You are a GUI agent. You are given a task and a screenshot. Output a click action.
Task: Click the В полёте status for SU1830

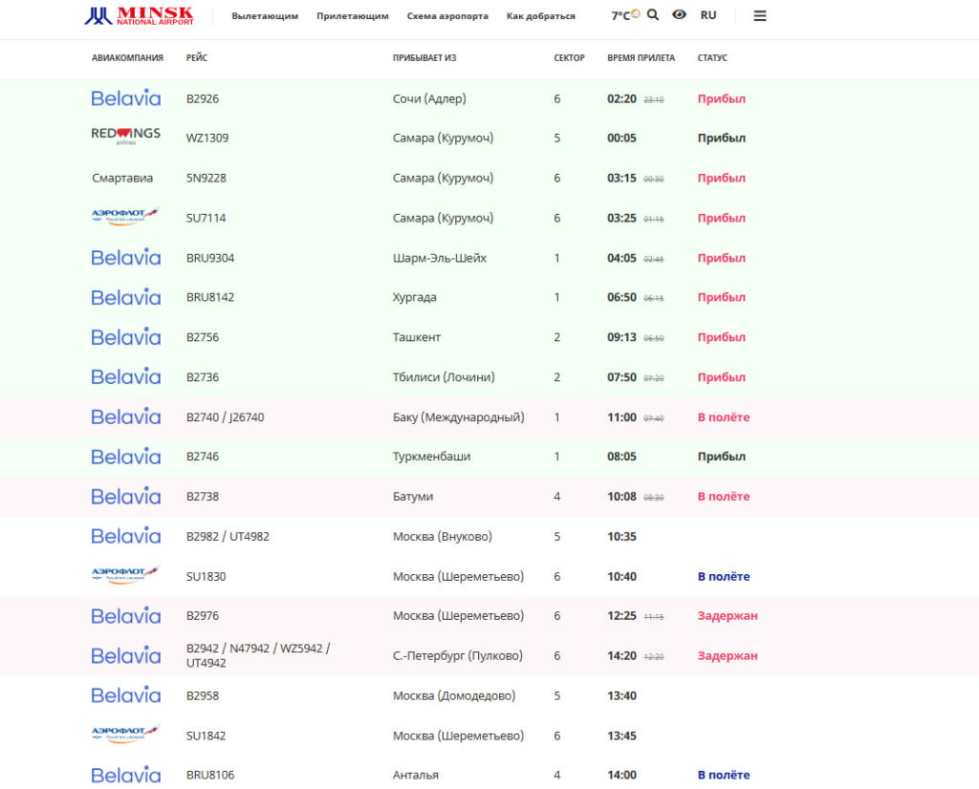724,576
